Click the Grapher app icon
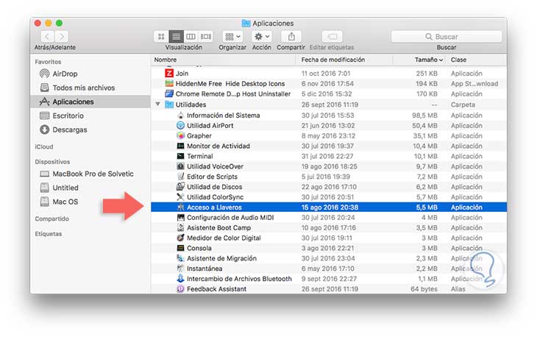The width and height of the screenshot is (537, 337). pos(180,135)
